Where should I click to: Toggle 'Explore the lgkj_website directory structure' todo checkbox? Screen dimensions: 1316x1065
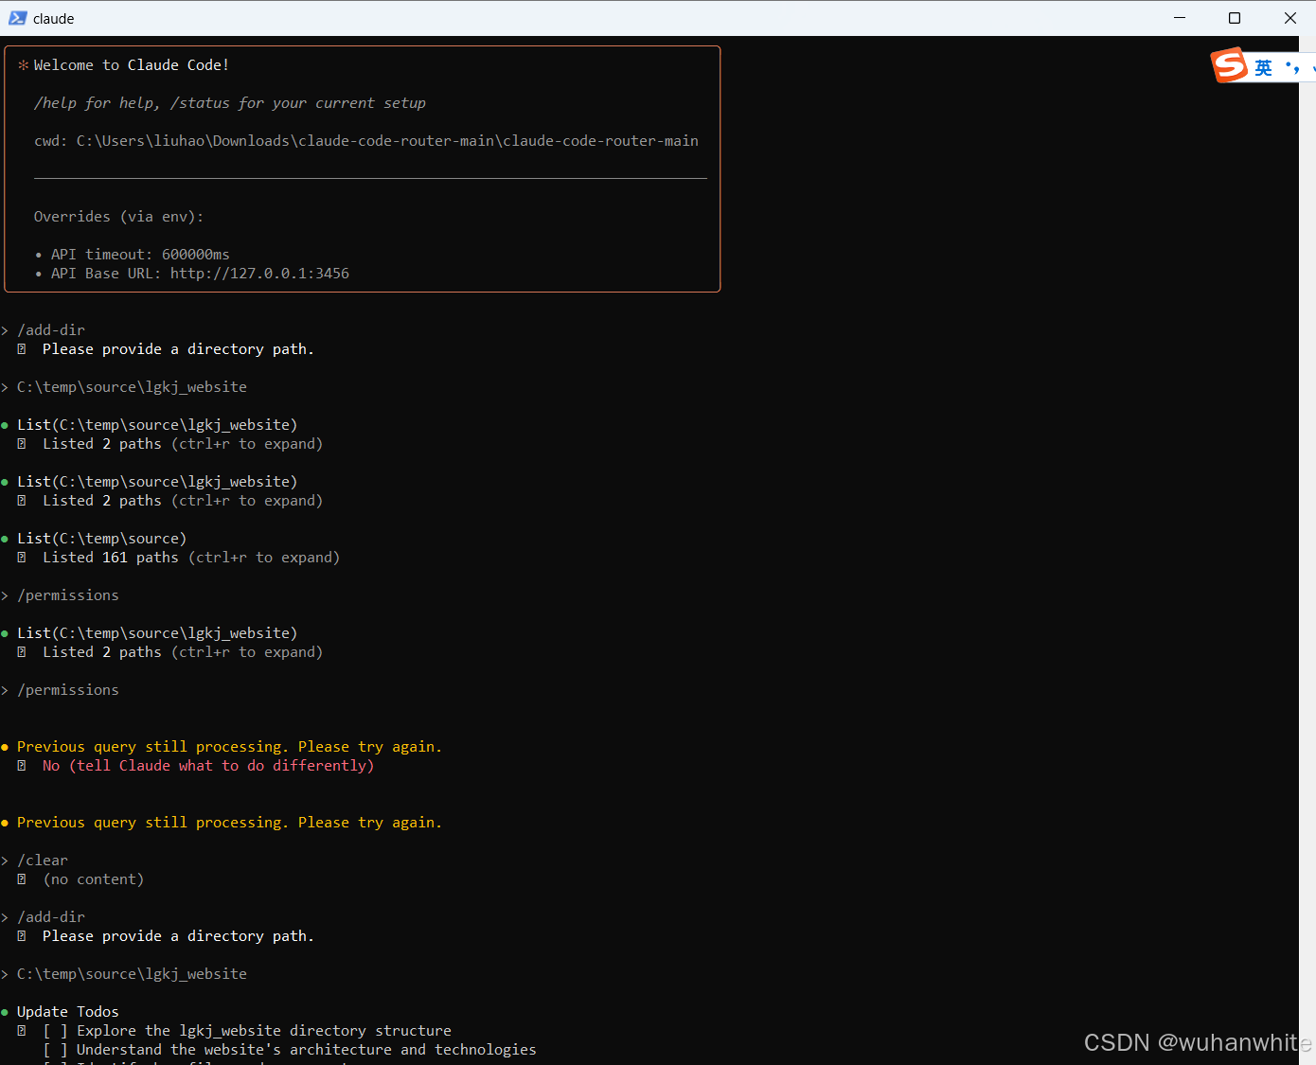[x=55, y=1031]
